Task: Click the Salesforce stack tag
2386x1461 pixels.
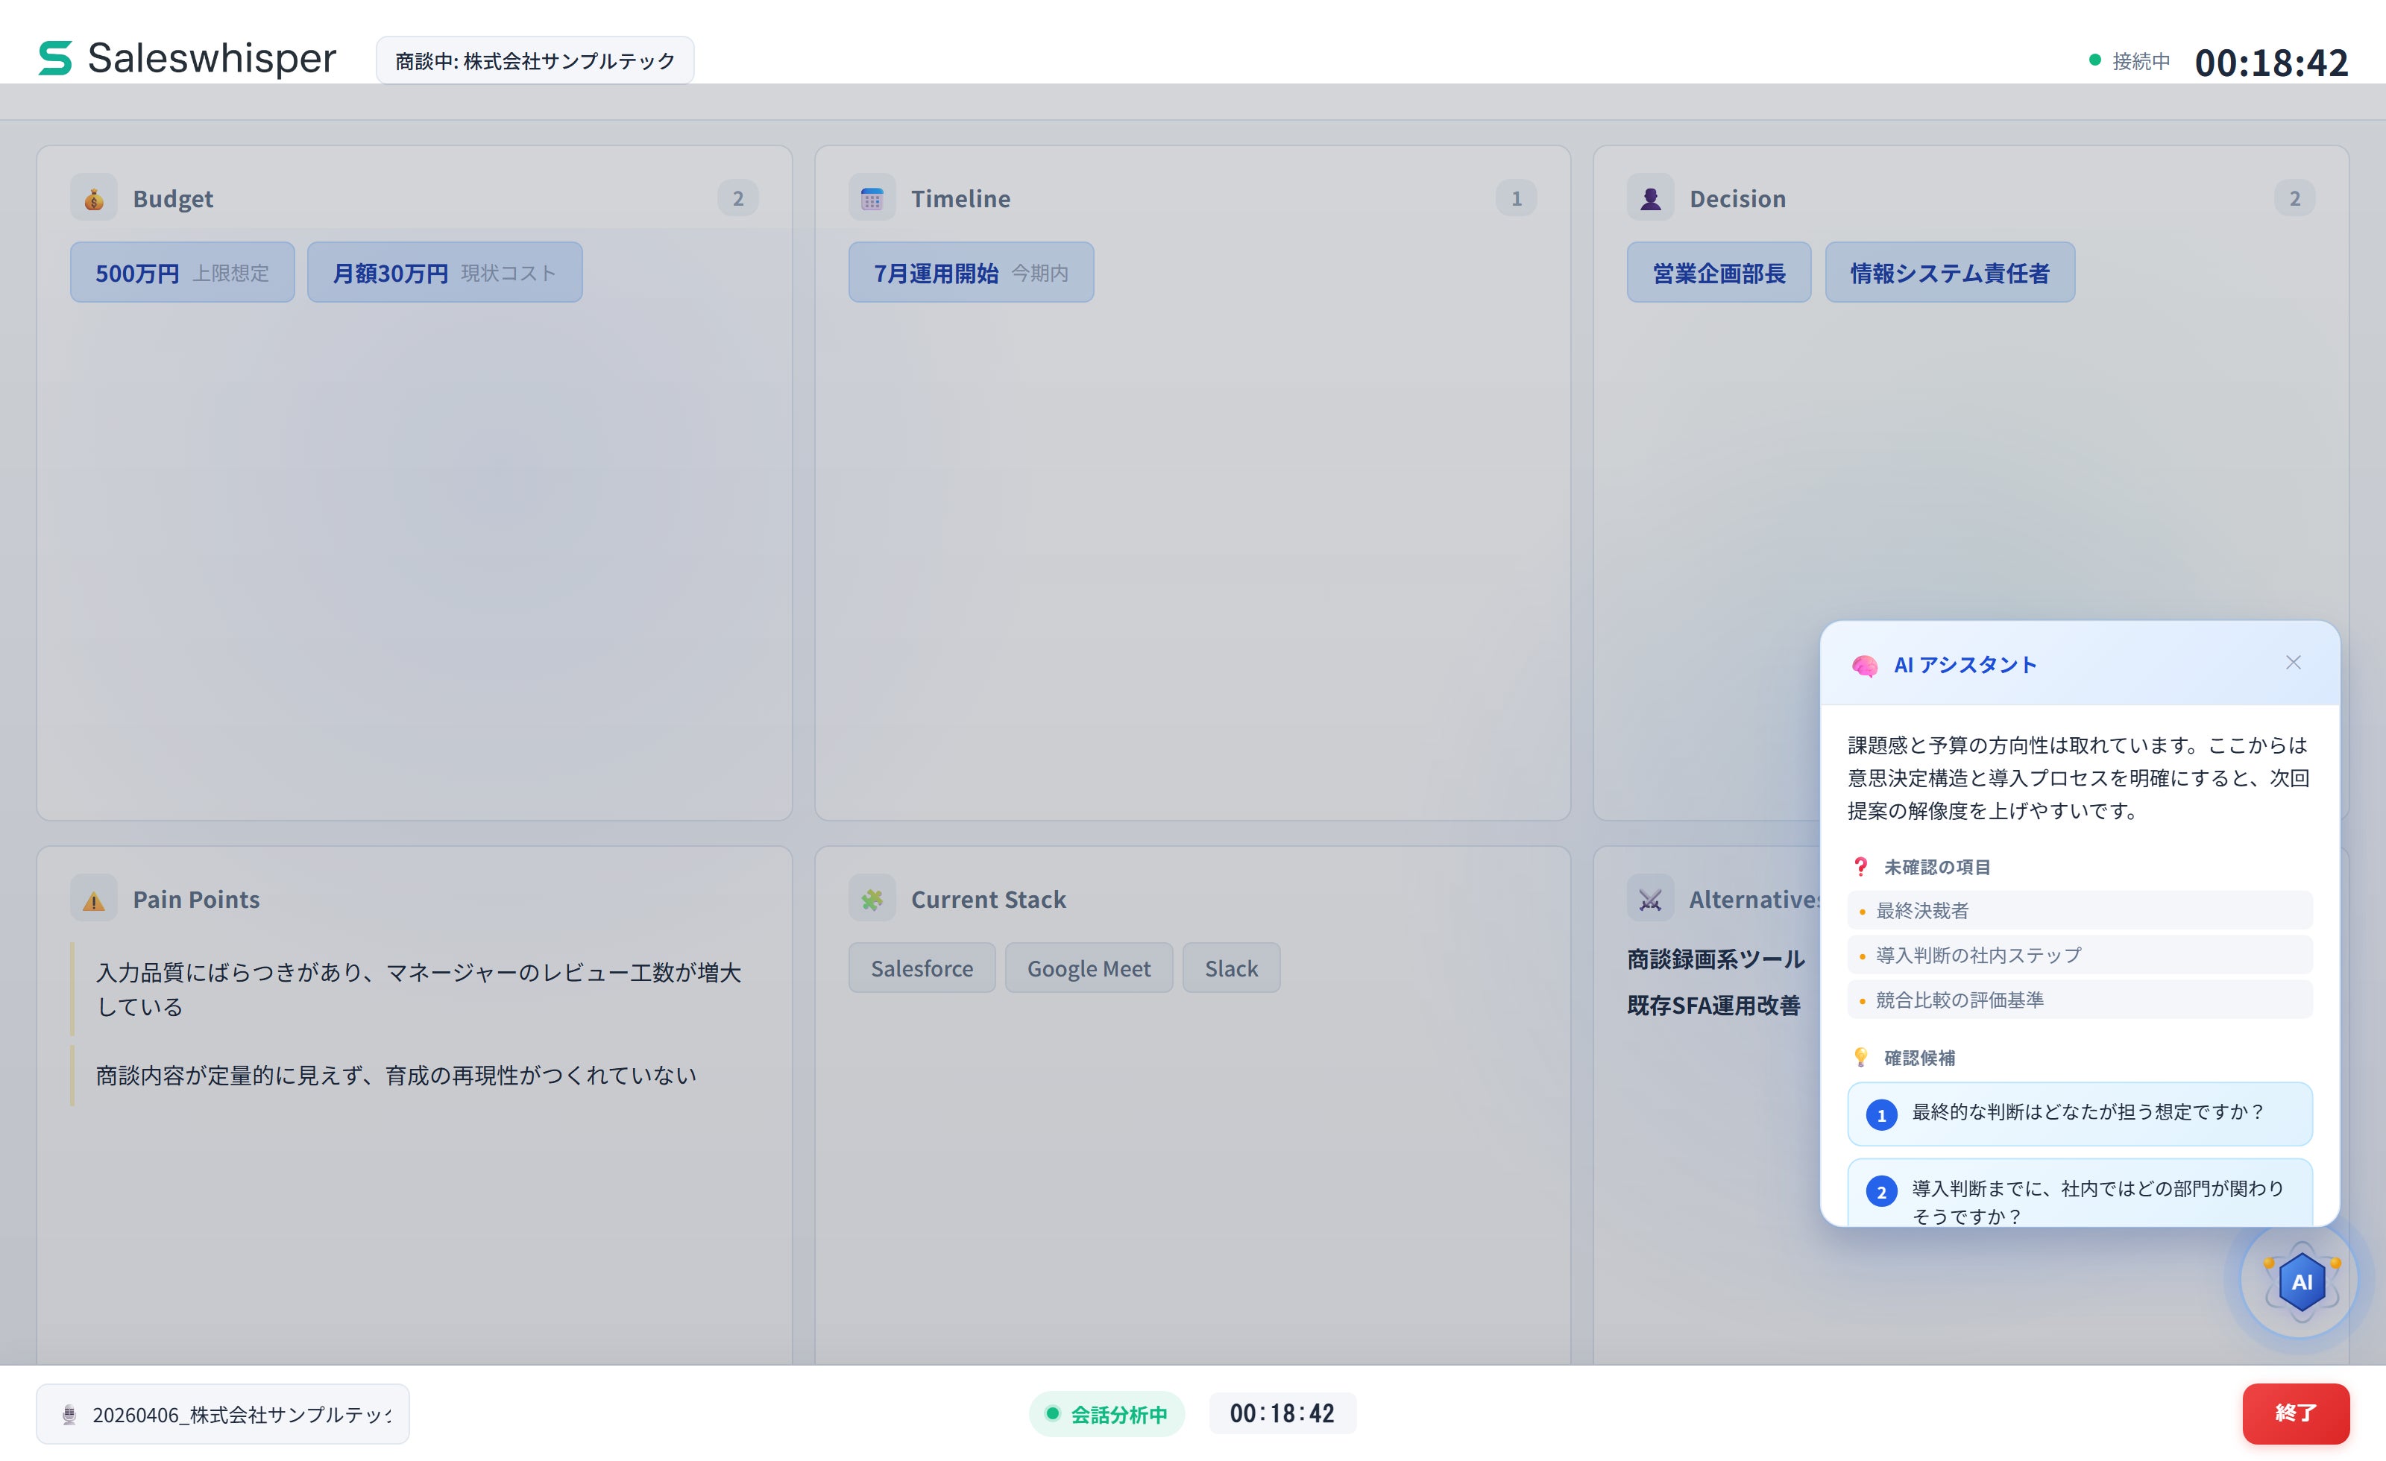Action: tap(921, 968)
